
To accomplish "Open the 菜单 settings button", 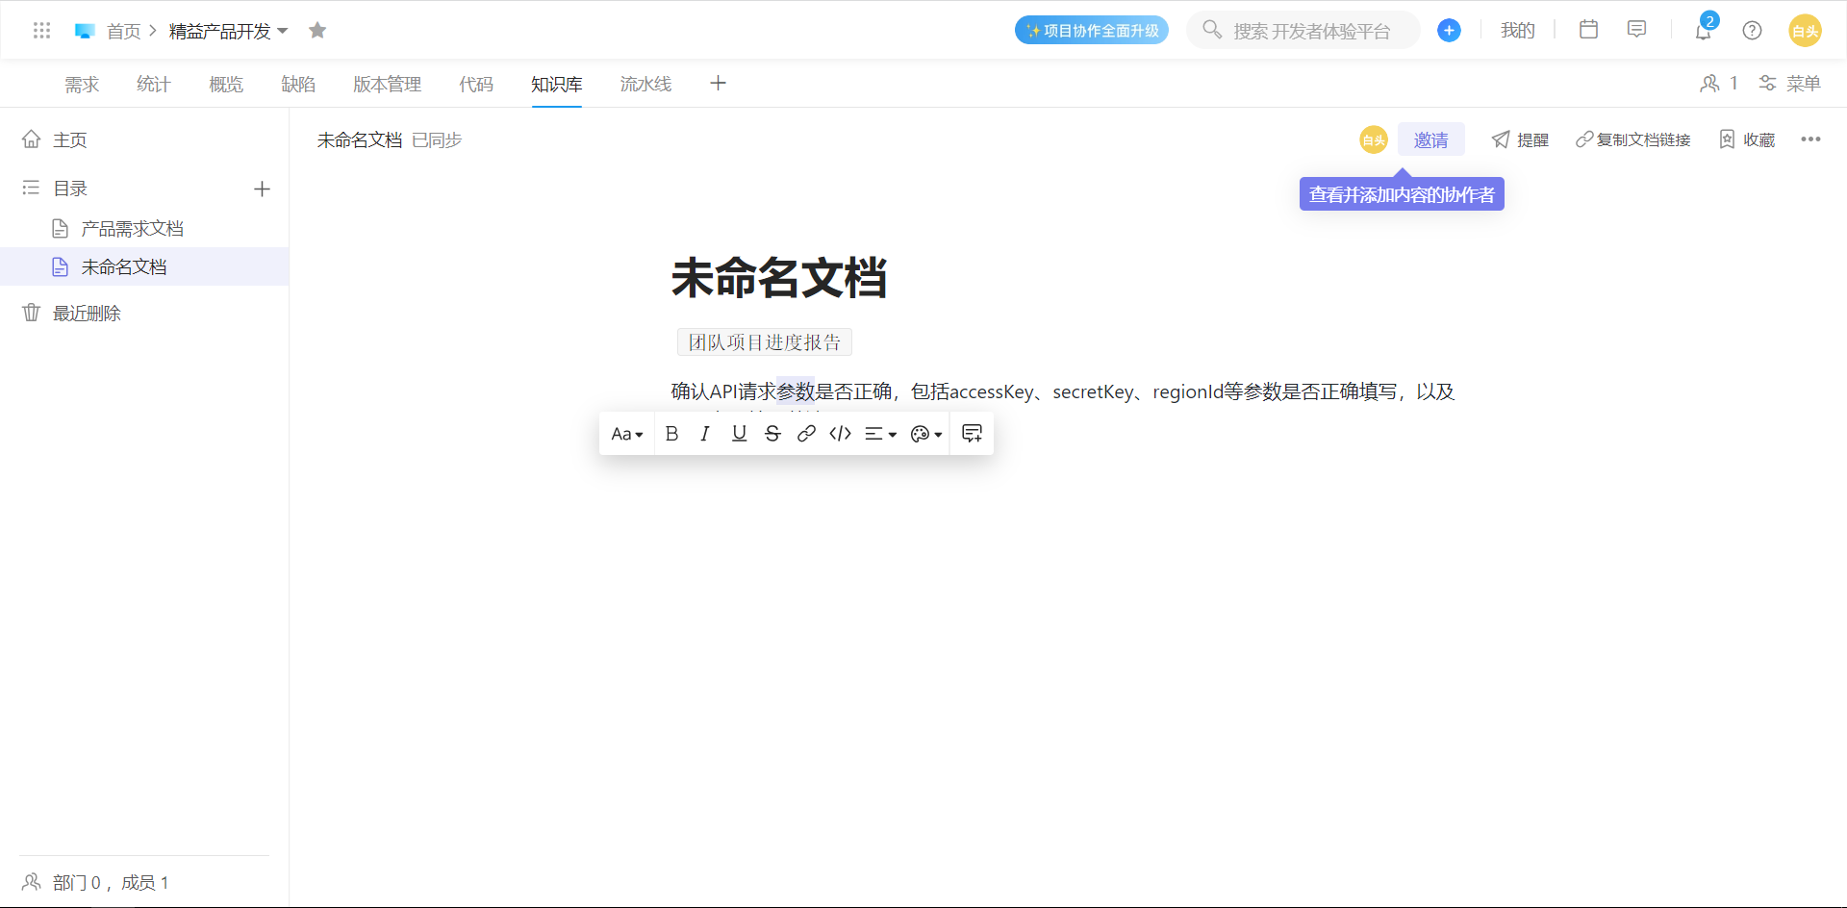I will [1789, 84].
